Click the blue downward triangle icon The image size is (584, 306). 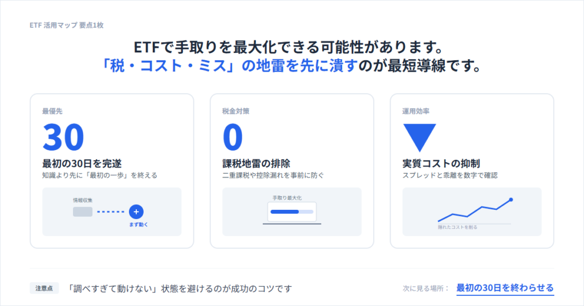(x=419, y=137)
